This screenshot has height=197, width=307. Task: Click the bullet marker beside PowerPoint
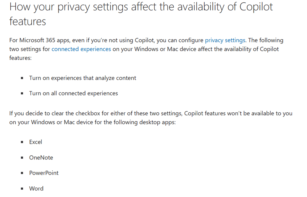[22, 173]
